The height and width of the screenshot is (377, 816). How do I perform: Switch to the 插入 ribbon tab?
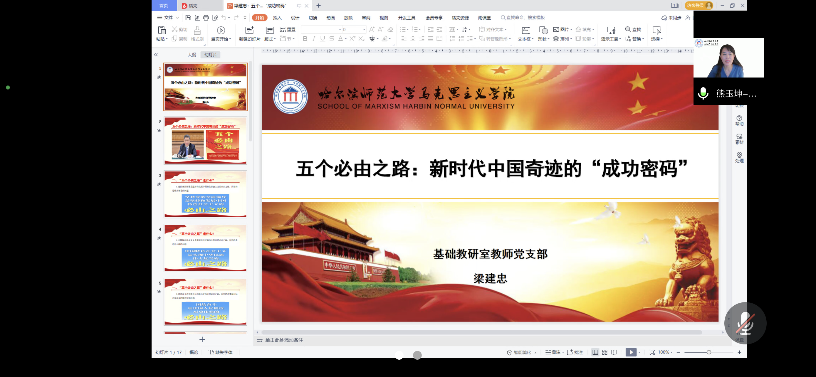coord(277,18)
